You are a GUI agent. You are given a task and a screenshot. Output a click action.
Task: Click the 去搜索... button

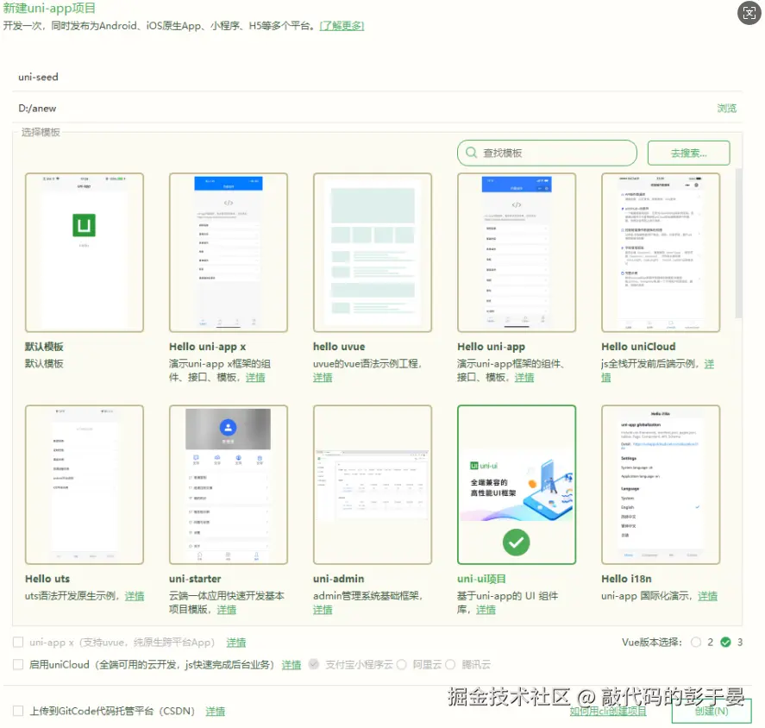688,154
